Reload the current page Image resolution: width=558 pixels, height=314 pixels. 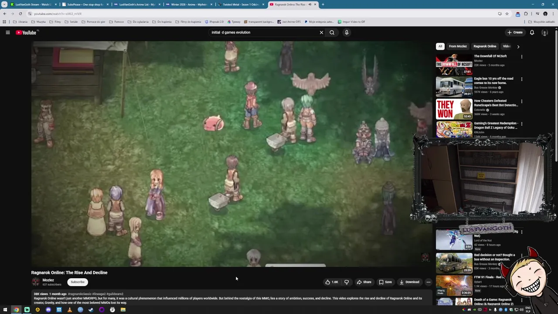20,14
